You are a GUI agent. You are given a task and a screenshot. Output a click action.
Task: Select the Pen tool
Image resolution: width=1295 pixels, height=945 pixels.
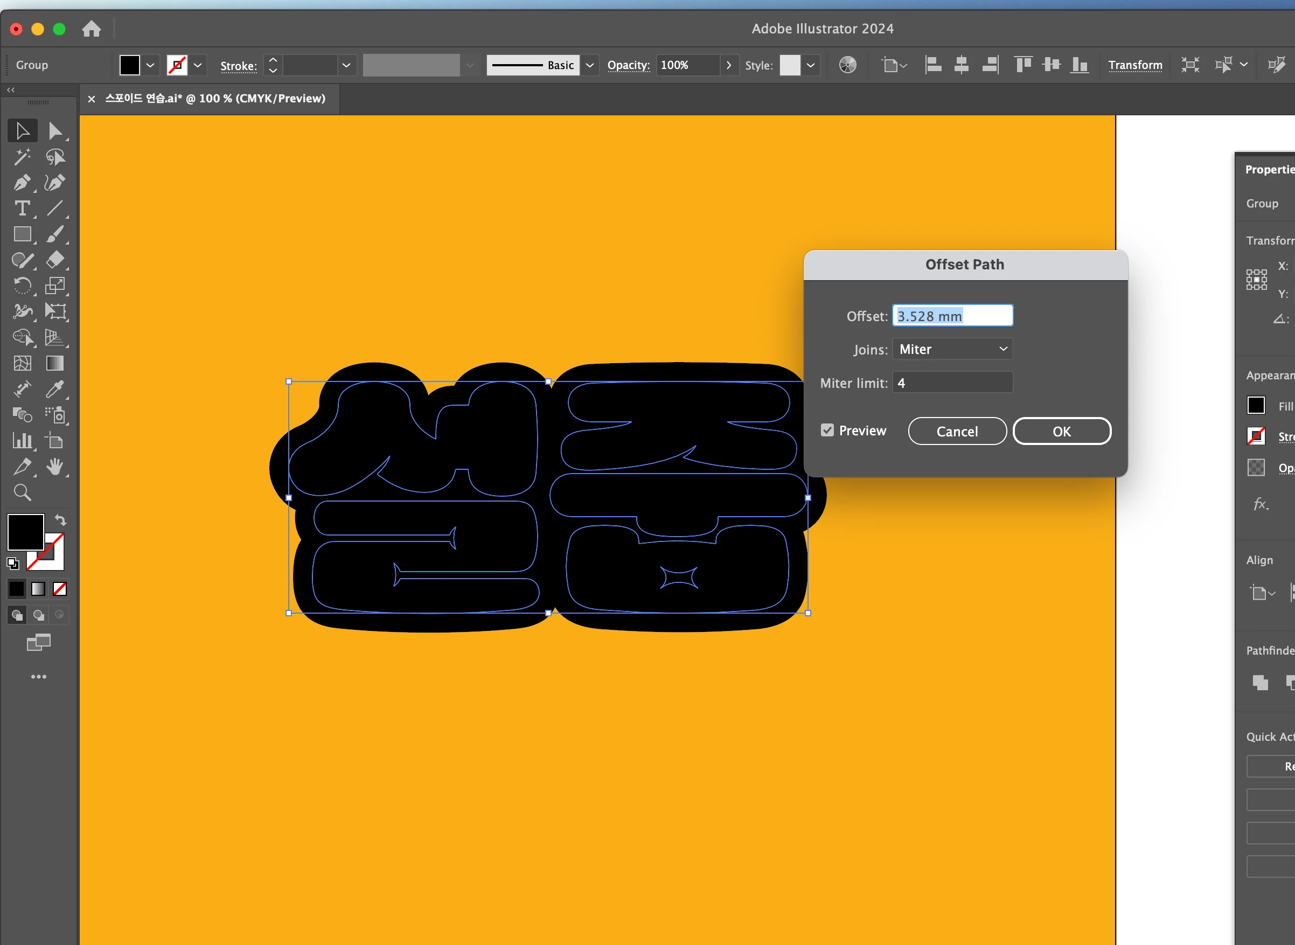click(x=22, y=183)
